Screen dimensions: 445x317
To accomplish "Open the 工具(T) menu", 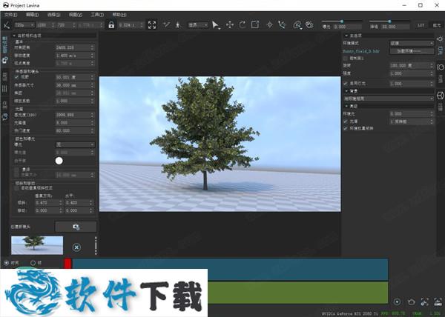I will 97,14.
